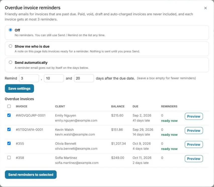Viewport: 214px width, 187px height.
Task: Click the '41 days late' status text
Action: click(x=141, y=120)
